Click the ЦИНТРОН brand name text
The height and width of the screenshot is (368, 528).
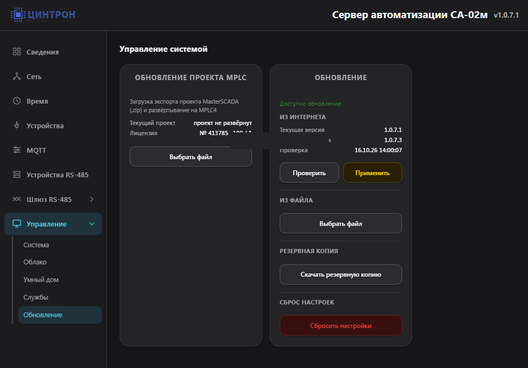tap(52, 14)
